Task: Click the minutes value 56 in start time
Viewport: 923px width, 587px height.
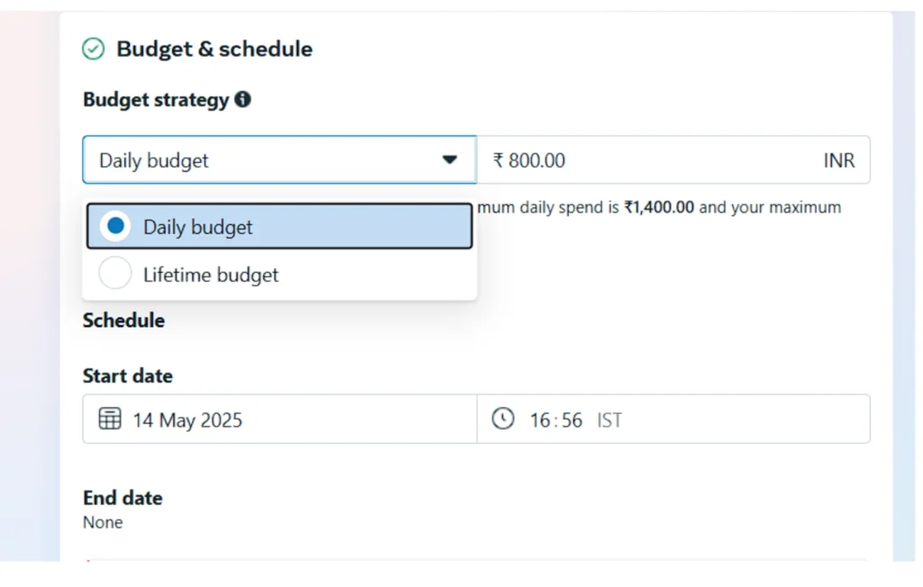Action: click(x=571, y=420)
